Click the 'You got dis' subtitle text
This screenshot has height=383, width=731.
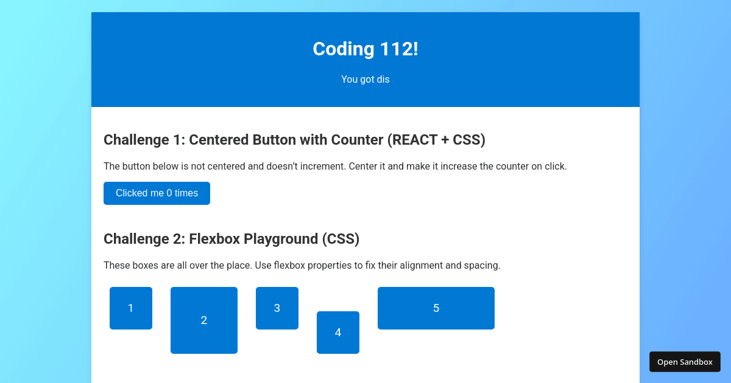click(365, 79)
